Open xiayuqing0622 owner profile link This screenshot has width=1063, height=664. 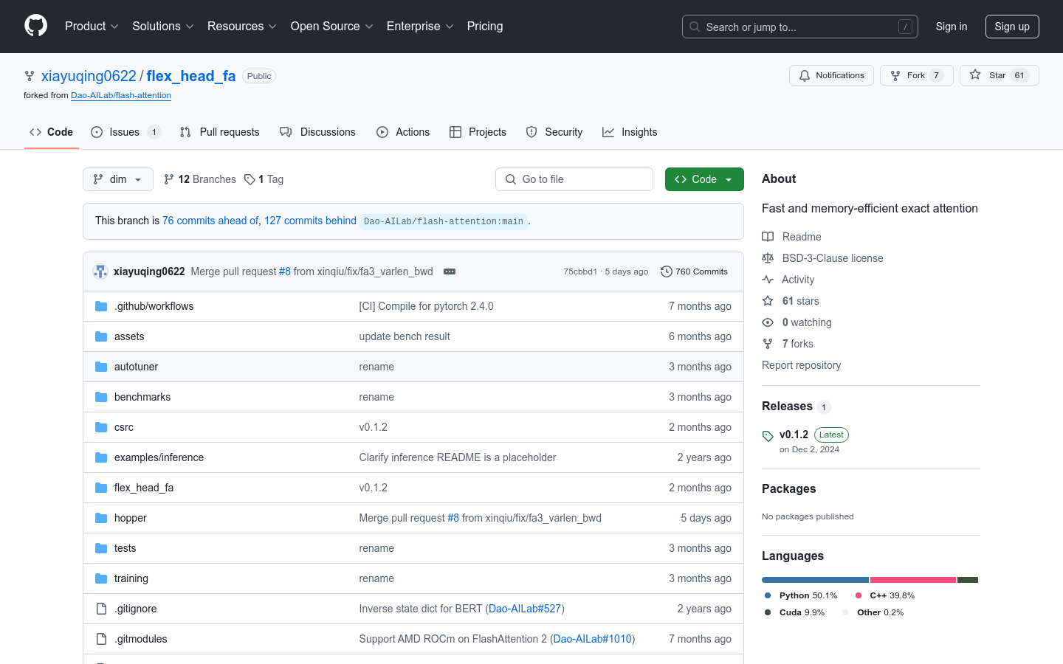coord(89,76)
